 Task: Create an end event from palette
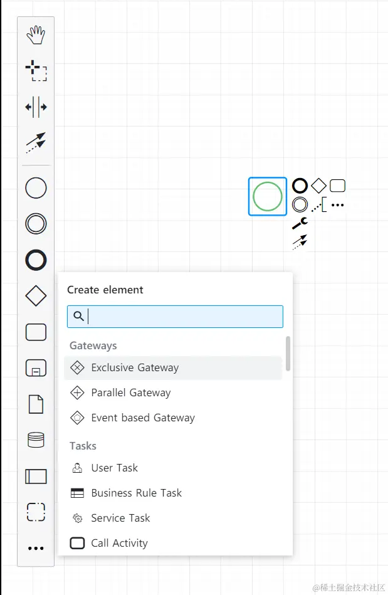[x=36, y=260]
